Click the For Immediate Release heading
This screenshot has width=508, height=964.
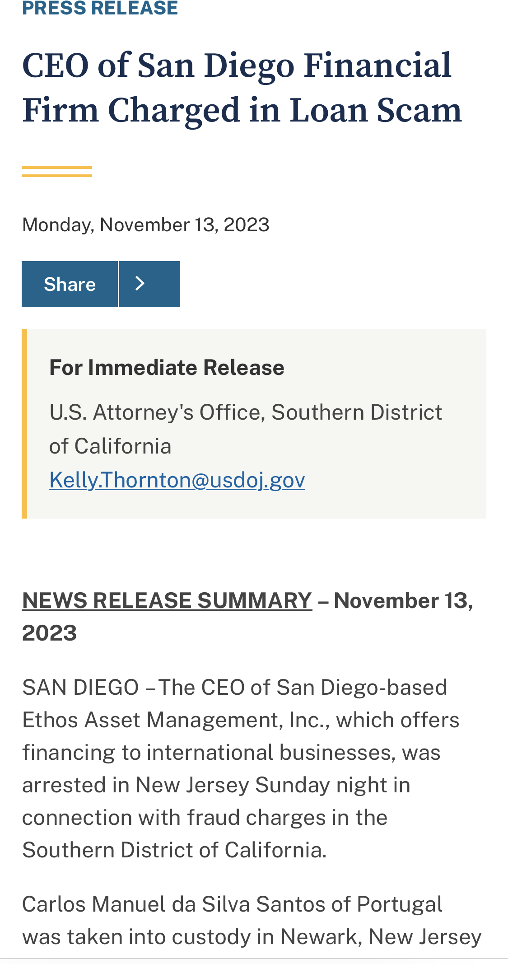[167, 368]
